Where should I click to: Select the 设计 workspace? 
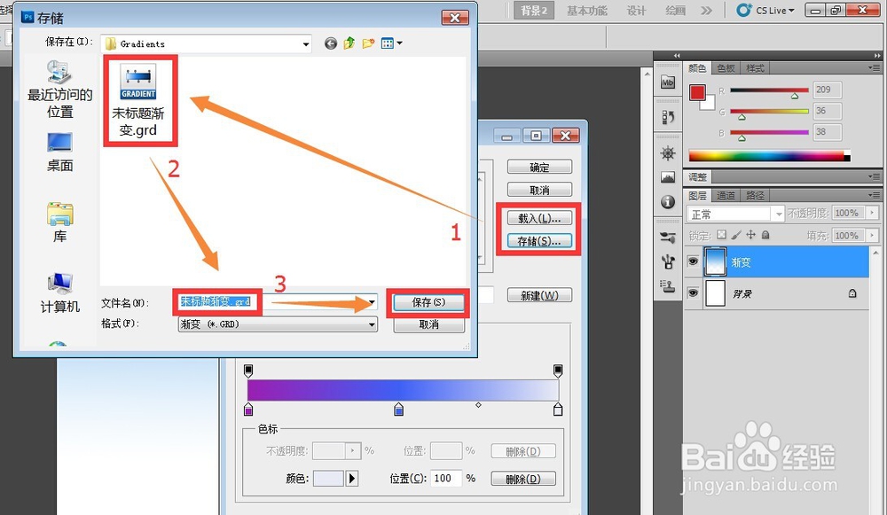636,11
